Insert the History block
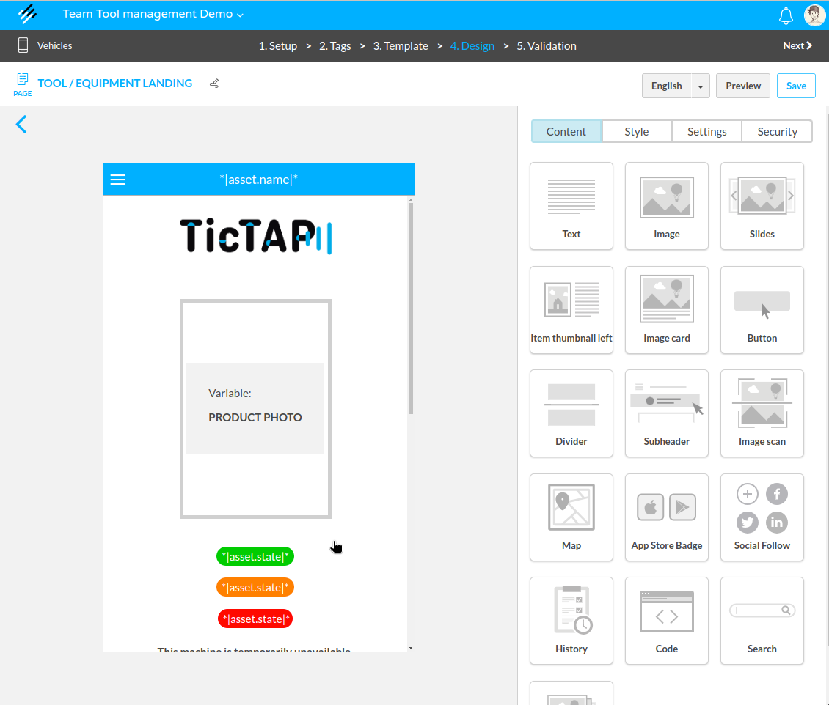The image size is (829, 705). point(571,621)
